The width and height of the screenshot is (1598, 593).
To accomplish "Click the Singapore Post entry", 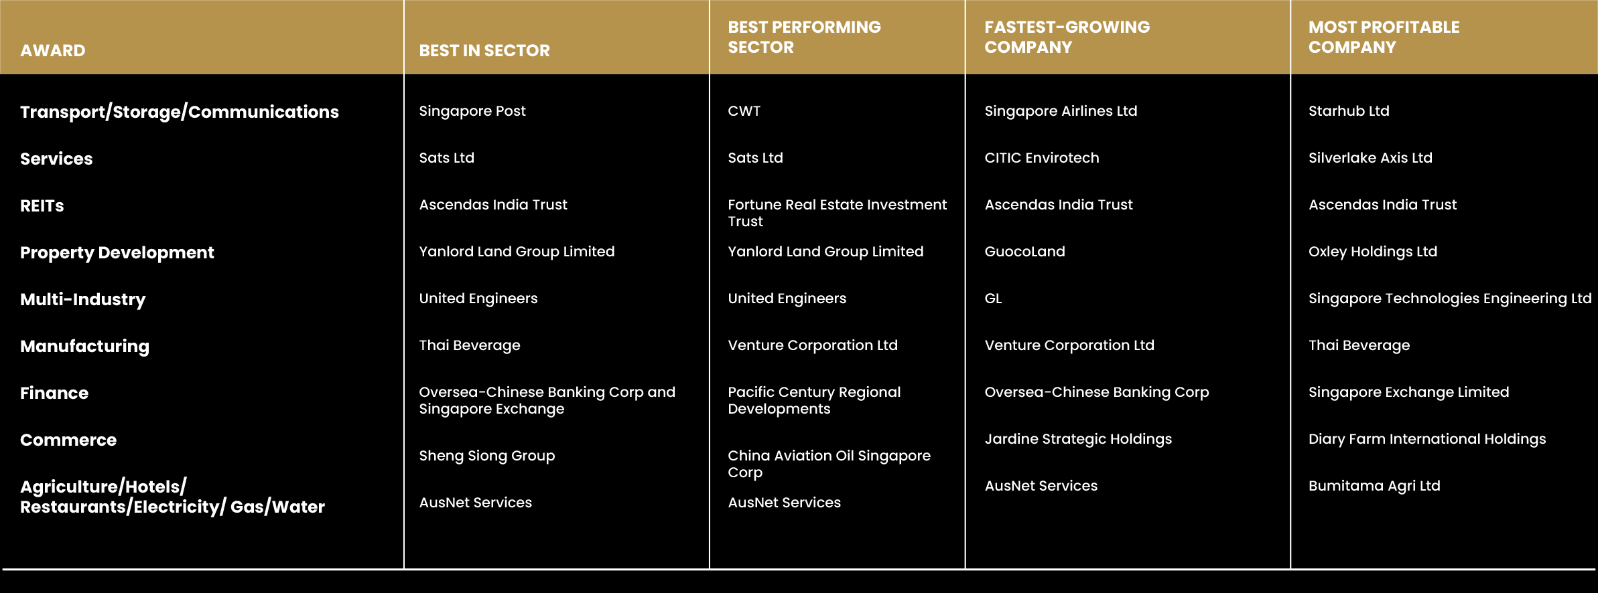I will [x=472, y=111].
